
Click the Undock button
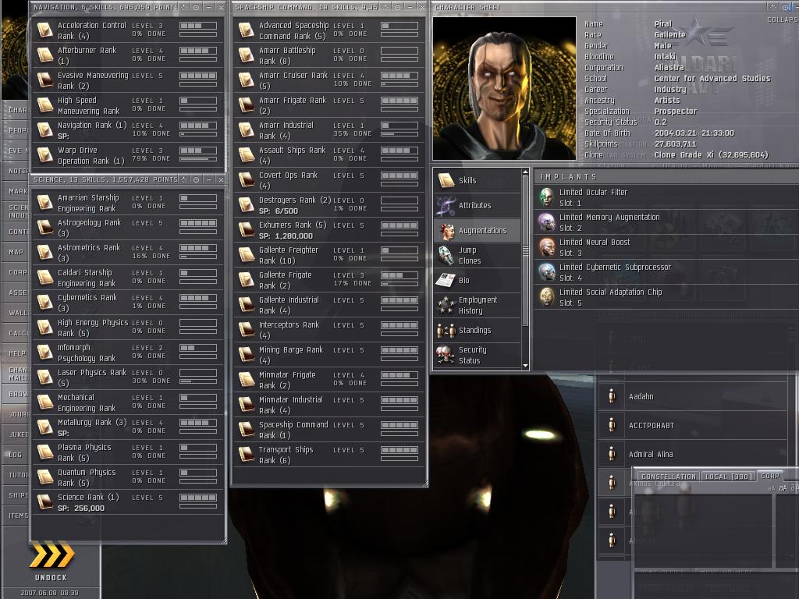pos(51,562)
